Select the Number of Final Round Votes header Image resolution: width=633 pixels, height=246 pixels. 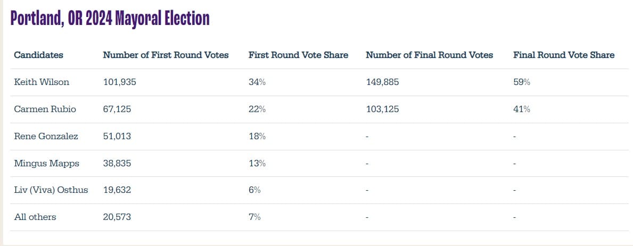coord(429,55)
